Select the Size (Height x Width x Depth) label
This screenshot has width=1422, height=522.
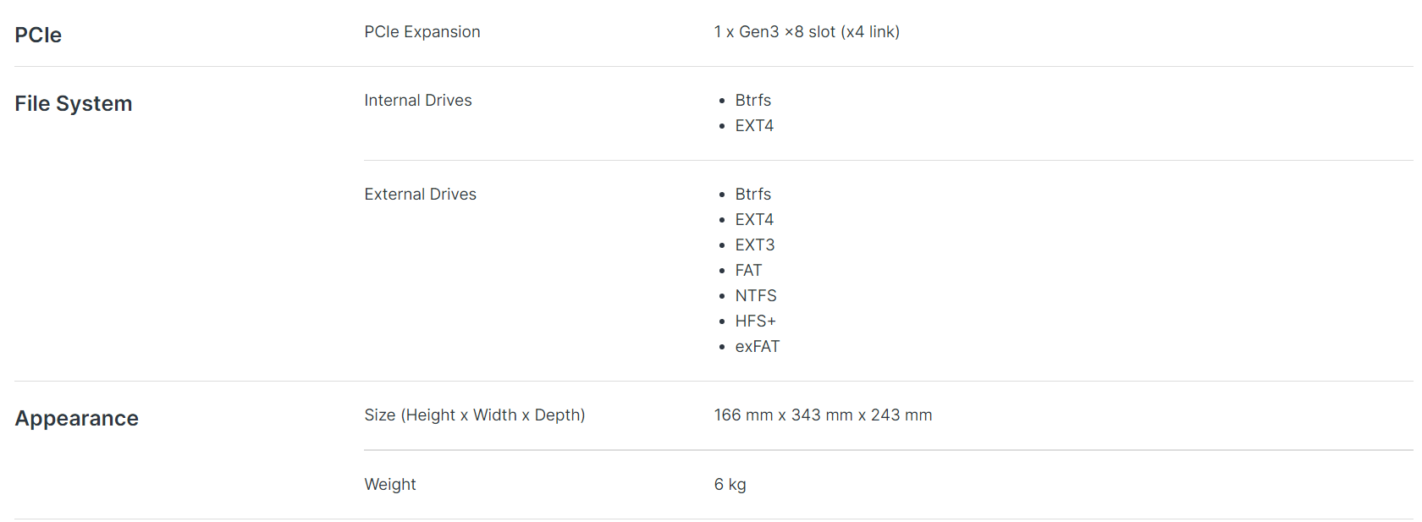(474, 415)
